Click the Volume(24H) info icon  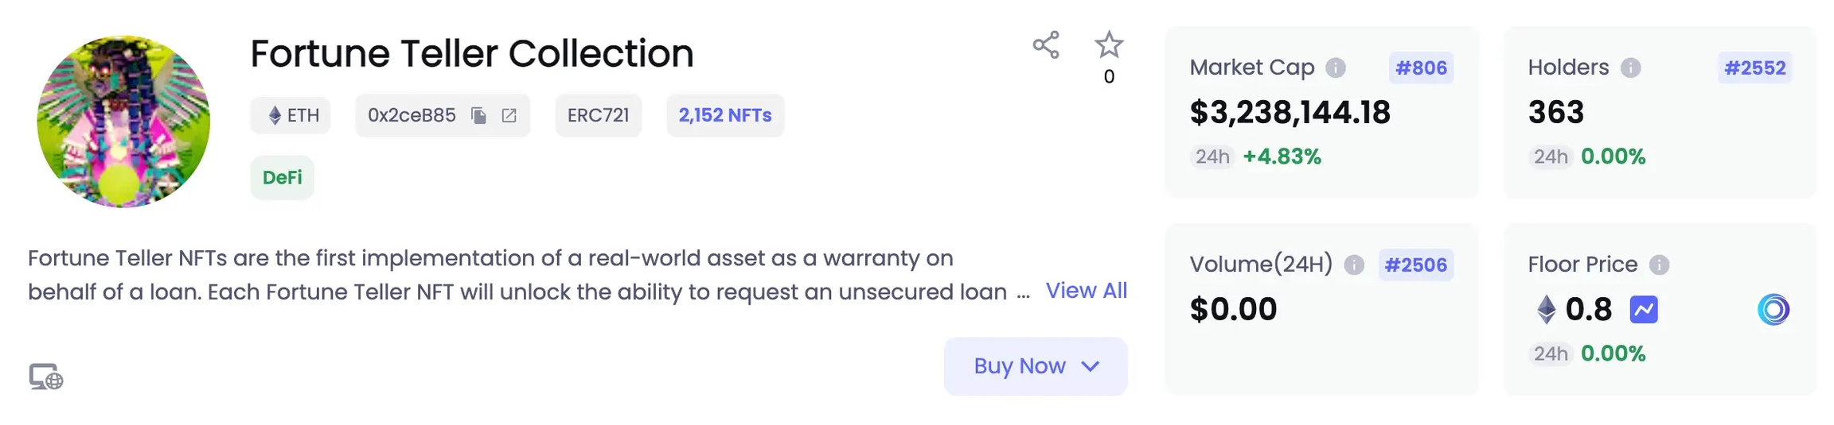pos(1353,265)
